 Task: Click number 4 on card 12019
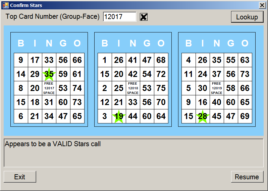coord(189,60)
